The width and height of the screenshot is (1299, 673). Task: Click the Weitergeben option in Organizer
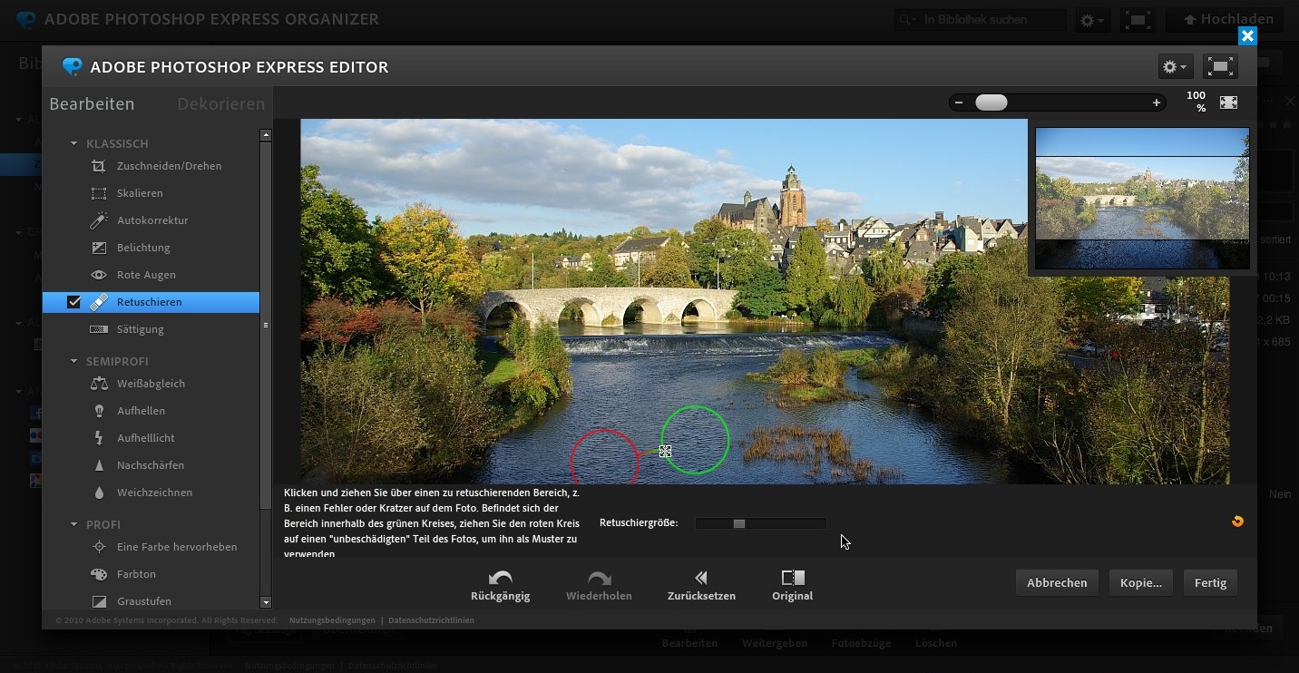(x=775, y=643)
